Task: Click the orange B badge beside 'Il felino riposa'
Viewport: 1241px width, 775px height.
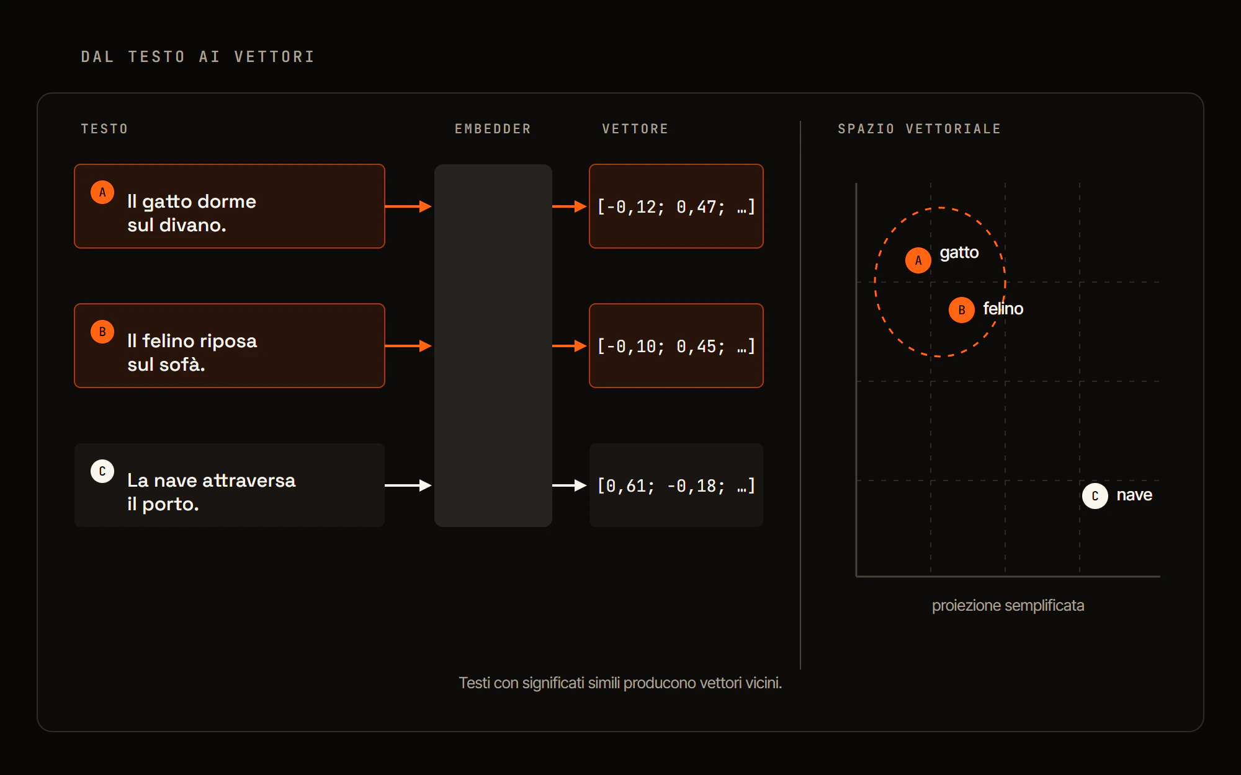Action: pos(102,332)
